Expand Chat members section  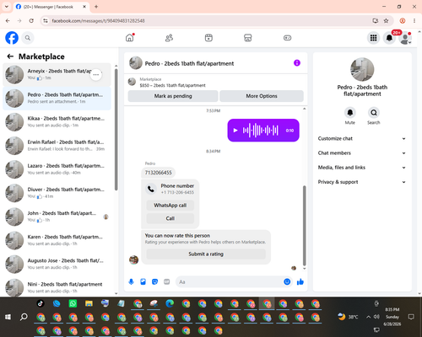pos(362,153)
